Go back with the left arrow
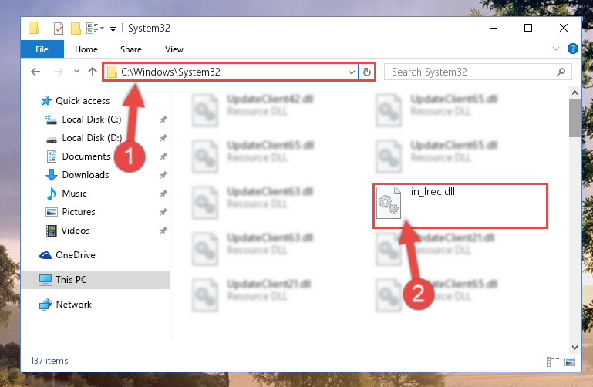Viewport: 593px width, 387px height. [35, 72]
